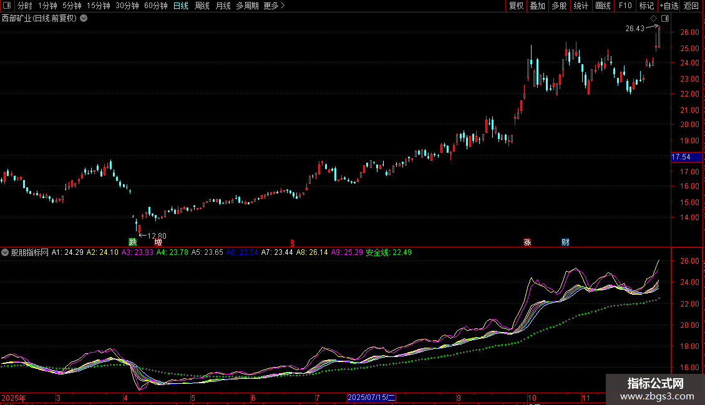The image size is (705, 405).
Task: Click the green 跌 event marker
Action: pyautogui.click(x=133, y=242)
